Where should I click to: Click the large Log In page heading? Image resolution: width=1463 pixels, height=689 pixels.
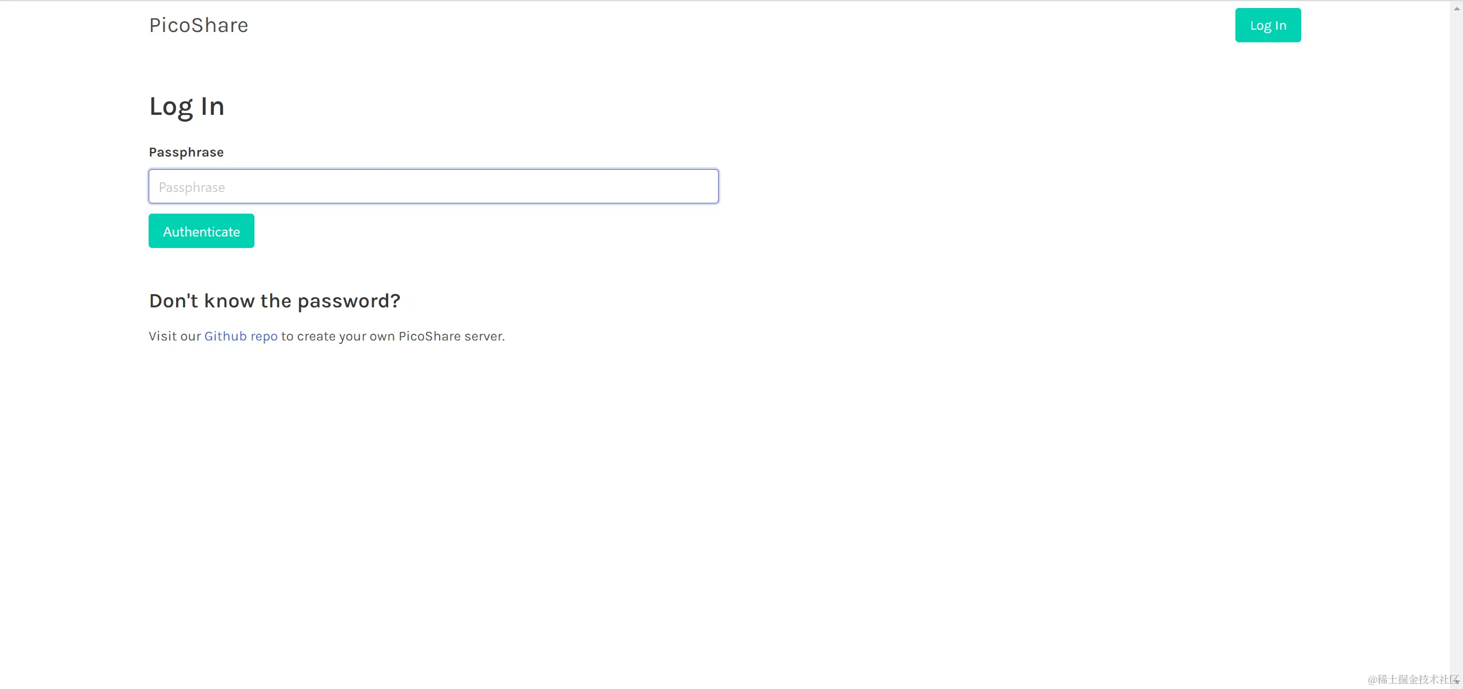[x=186, y=106]
